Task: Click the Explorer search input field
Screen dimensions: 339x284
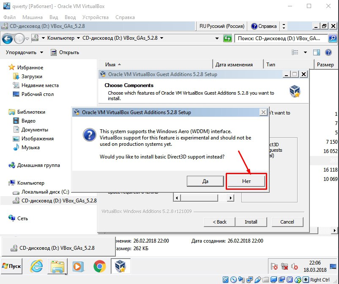Action: coord(281,38)
